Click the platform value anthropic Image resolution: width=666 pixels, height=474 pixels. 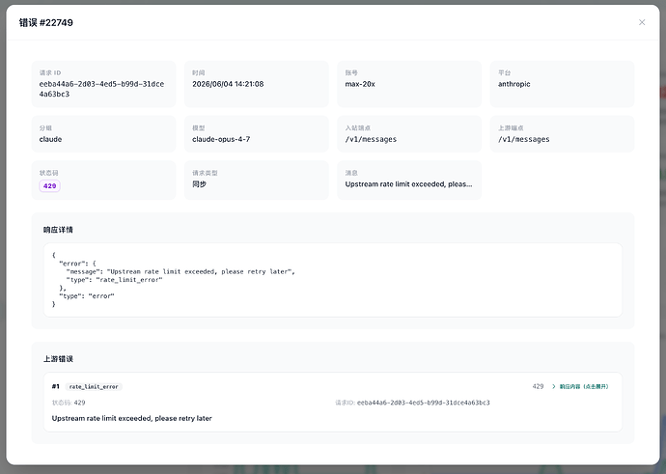point(513,84)
